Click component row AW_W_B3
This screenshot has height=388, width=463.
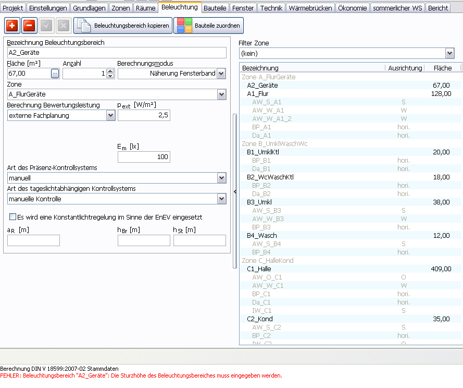coord(351,219)
